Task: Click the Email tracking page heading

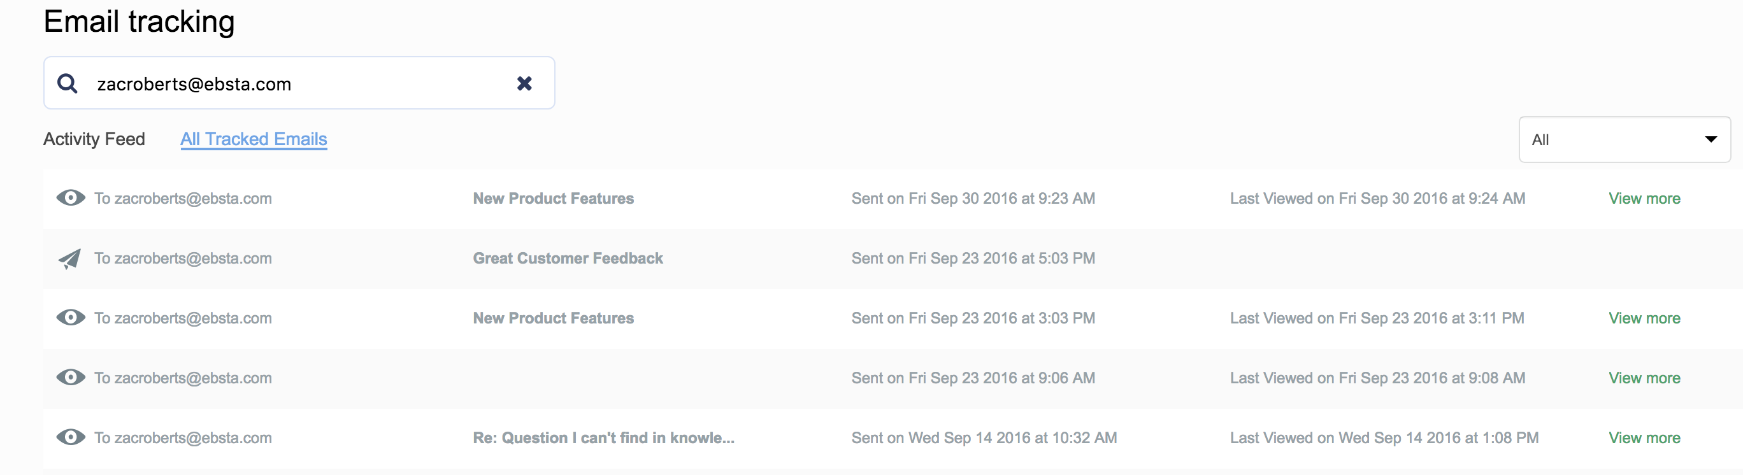Action: point(140,22)
